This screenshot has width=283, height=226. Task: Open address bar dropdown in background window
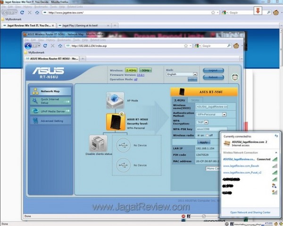tap(217, 12)
